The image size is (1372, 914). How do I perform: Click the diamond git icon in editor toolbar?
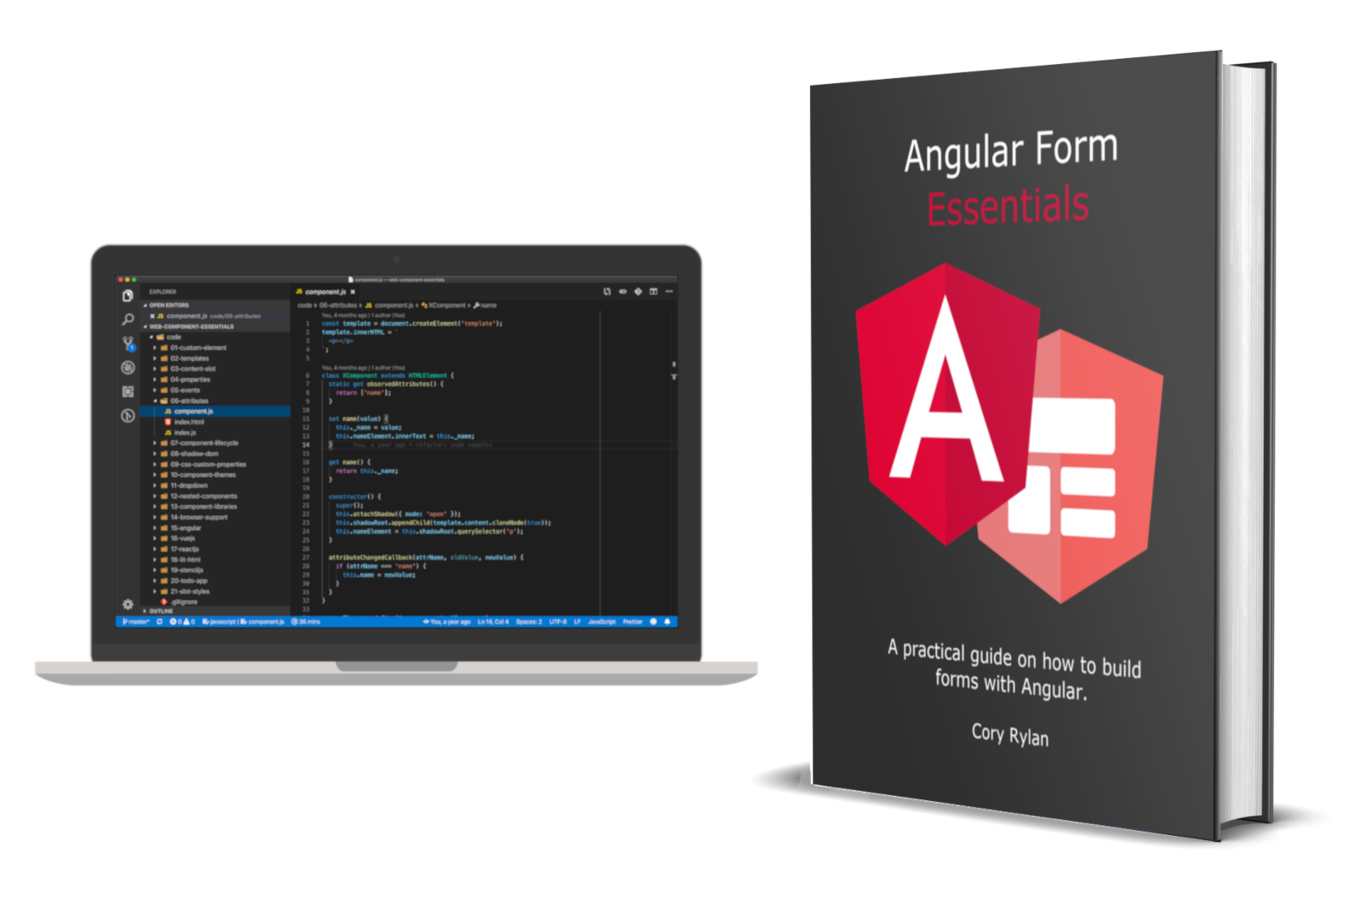(x=638, y=292)
